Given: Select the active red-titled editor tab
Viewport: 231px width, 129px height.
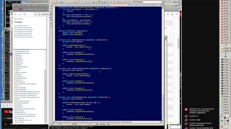Looking at the screenshot, I should coord(119,5).
